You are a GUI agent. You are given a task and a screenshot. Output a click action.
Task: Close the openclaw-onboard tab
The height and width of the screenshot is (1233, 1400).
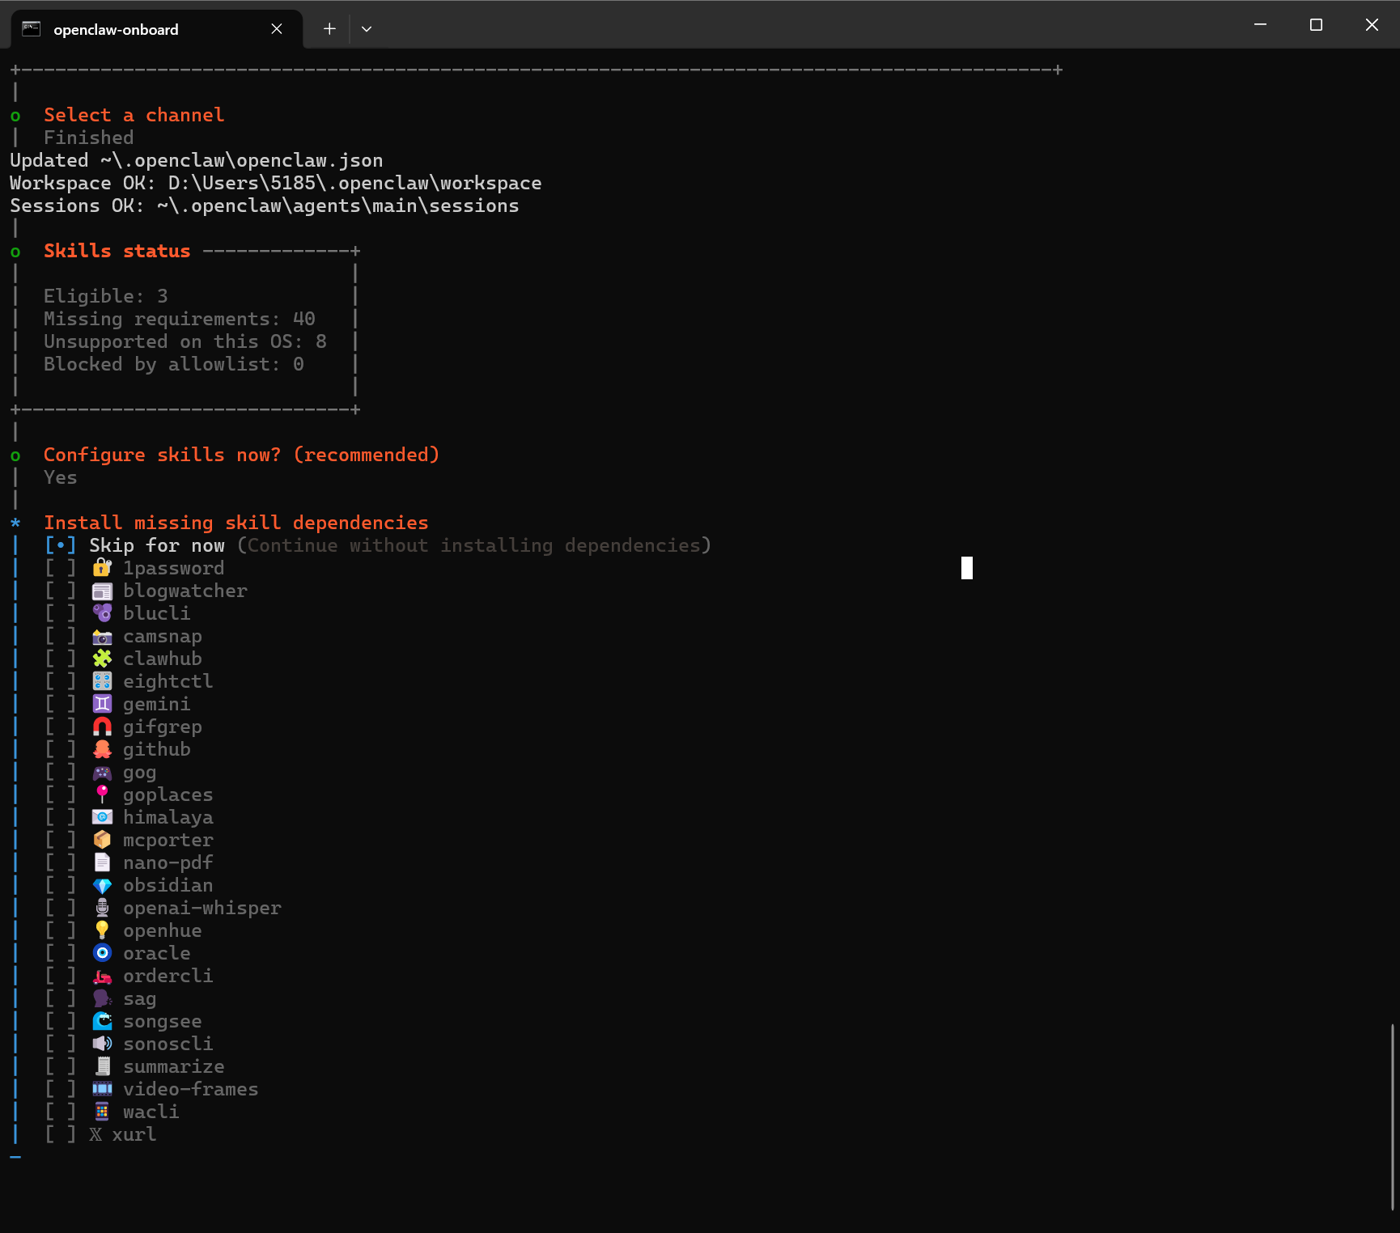click(x=277, y=29)
